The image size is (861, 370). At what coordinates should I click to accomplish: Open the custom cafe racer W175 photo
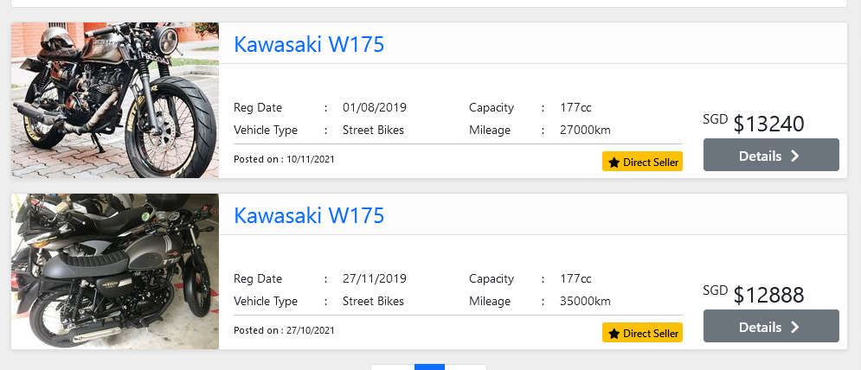point(115,100)
